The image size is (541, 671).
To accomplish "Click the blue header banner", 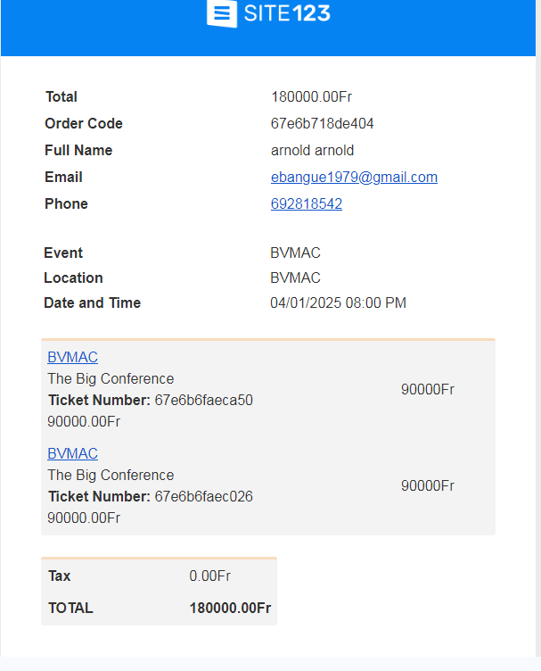I will click(268, 28).
